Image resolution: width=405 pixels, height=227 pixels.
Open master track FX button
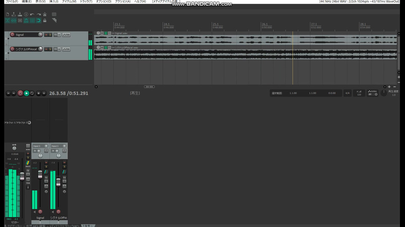28,171
